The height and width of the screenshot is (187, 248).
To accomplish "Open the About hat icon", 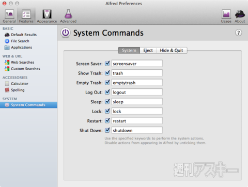I will 240,16.
